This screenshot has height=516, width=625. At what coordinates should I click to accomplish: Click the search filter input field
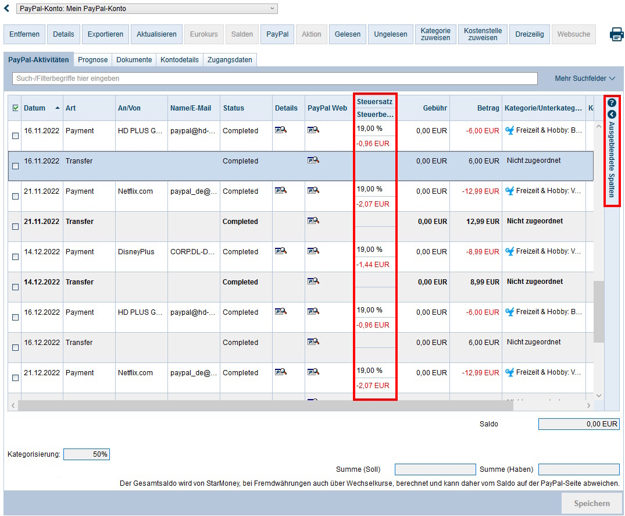pos(274,79)
